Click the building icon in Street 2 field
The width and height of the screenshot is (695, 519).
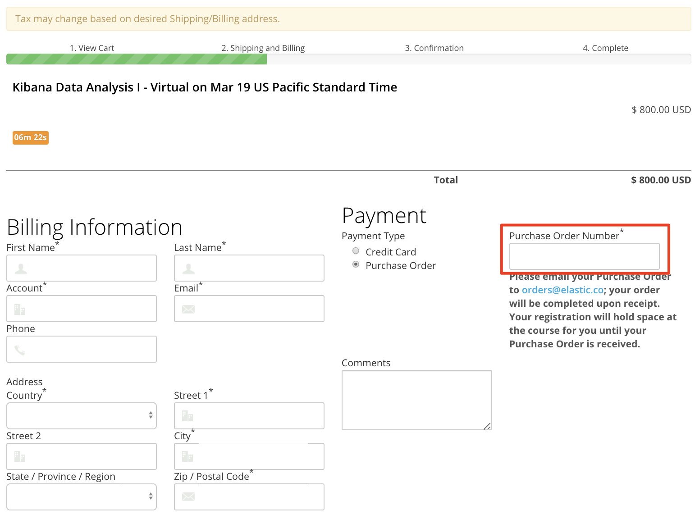point(20,456)
